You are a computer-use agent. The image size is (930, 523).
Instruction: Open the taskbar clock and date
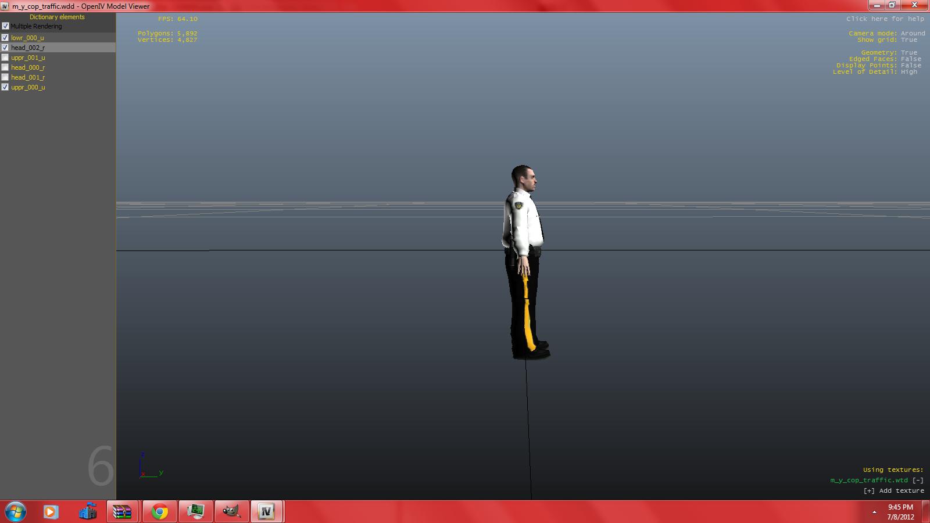coord(900,512)
